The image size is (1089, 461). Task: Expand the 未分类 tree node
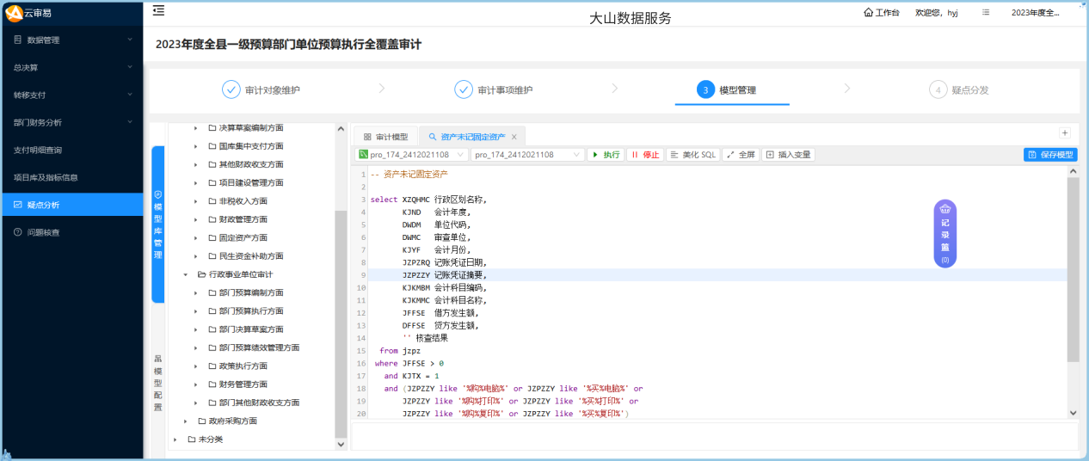(175, 439)
